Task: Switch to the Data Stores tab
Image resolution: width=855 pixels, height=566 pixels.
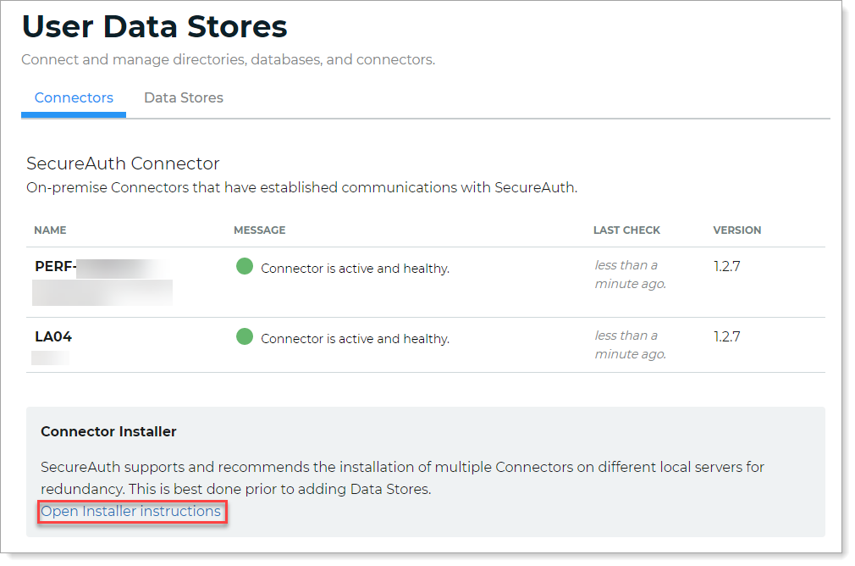Action: pyautogui.click(x=183, y=97)
